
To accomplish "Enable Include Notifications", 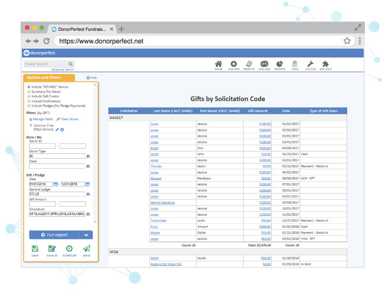I will tap(29, 101).
